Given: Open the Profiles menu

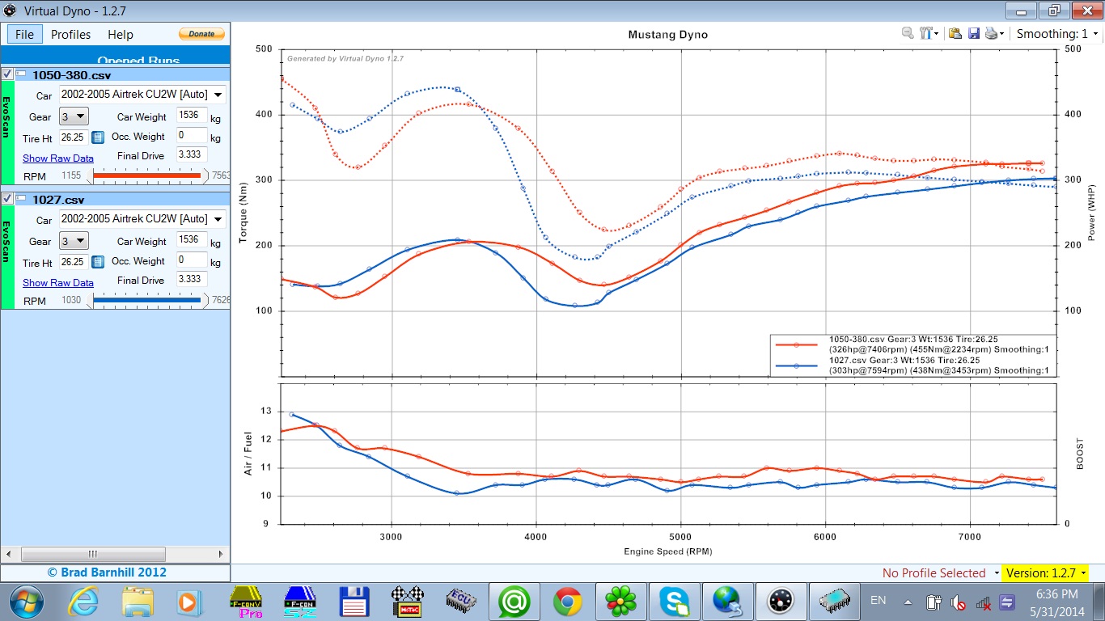Looking at the screenshot, I should 71,35.
